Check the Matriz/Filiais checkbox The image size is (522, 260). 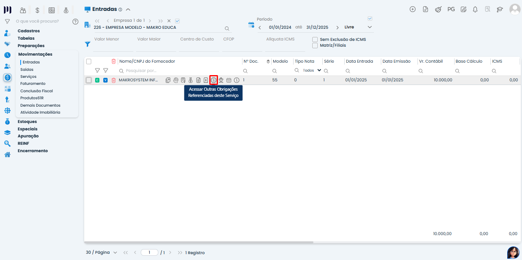tap(315, 46)
